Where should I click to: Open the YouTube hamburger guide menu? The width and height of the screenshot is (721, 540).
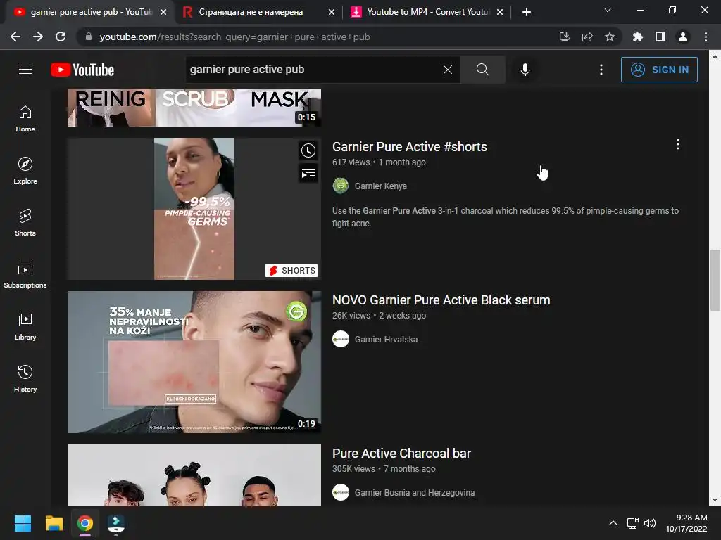click(x=25, y=70)
